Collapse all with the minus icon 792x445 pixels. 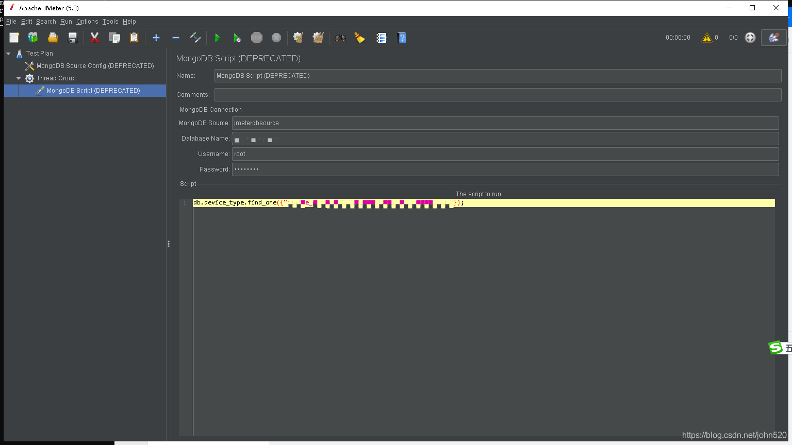pyautogui.click(x=176, y=38)
